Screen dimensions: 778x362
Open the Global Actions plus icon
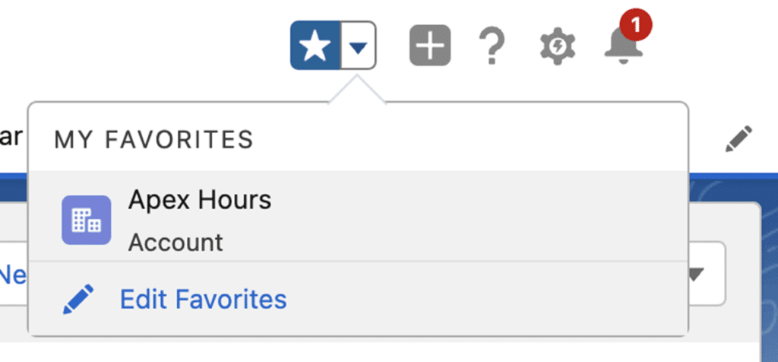430,46
